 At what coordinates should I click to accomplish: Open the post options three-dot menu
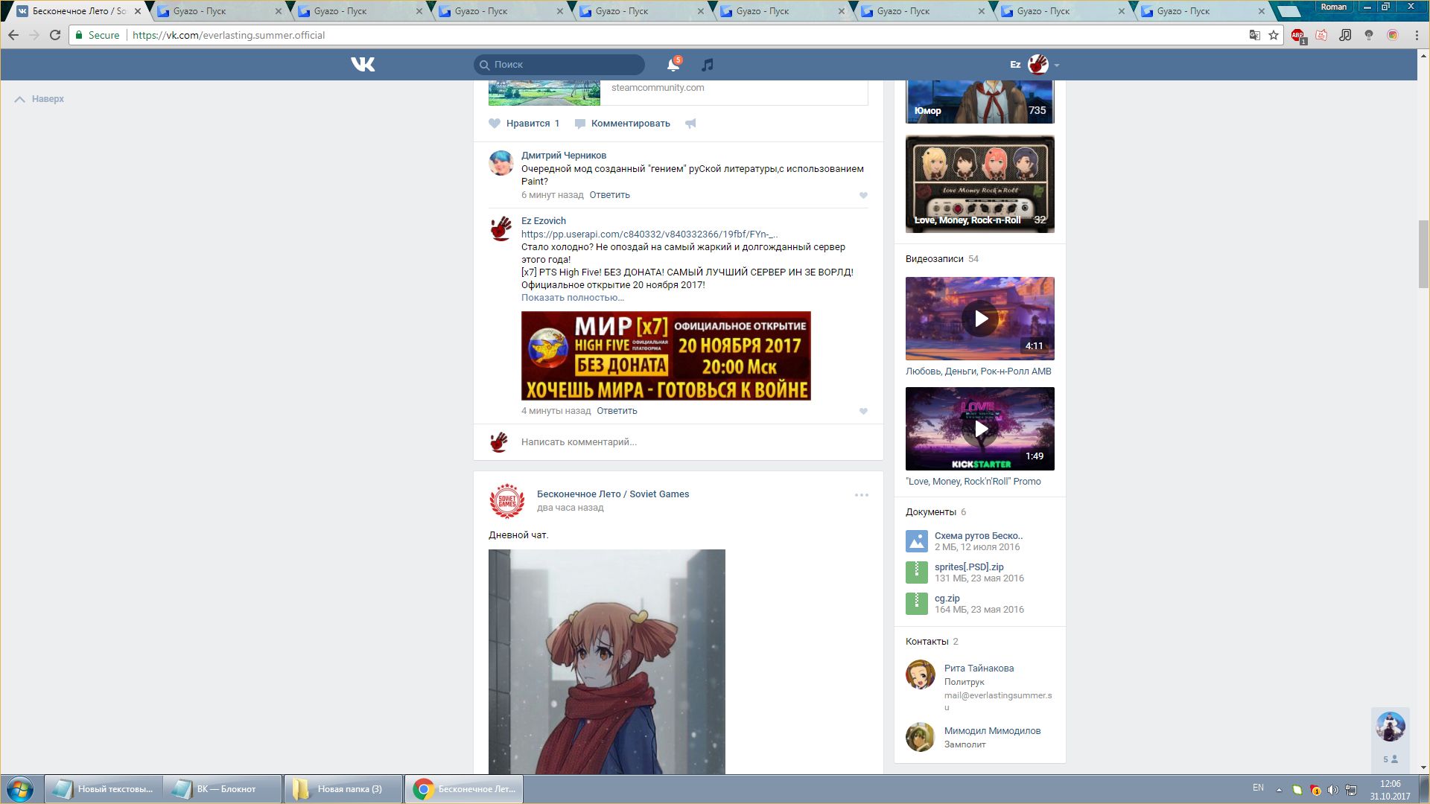(861, 495)
